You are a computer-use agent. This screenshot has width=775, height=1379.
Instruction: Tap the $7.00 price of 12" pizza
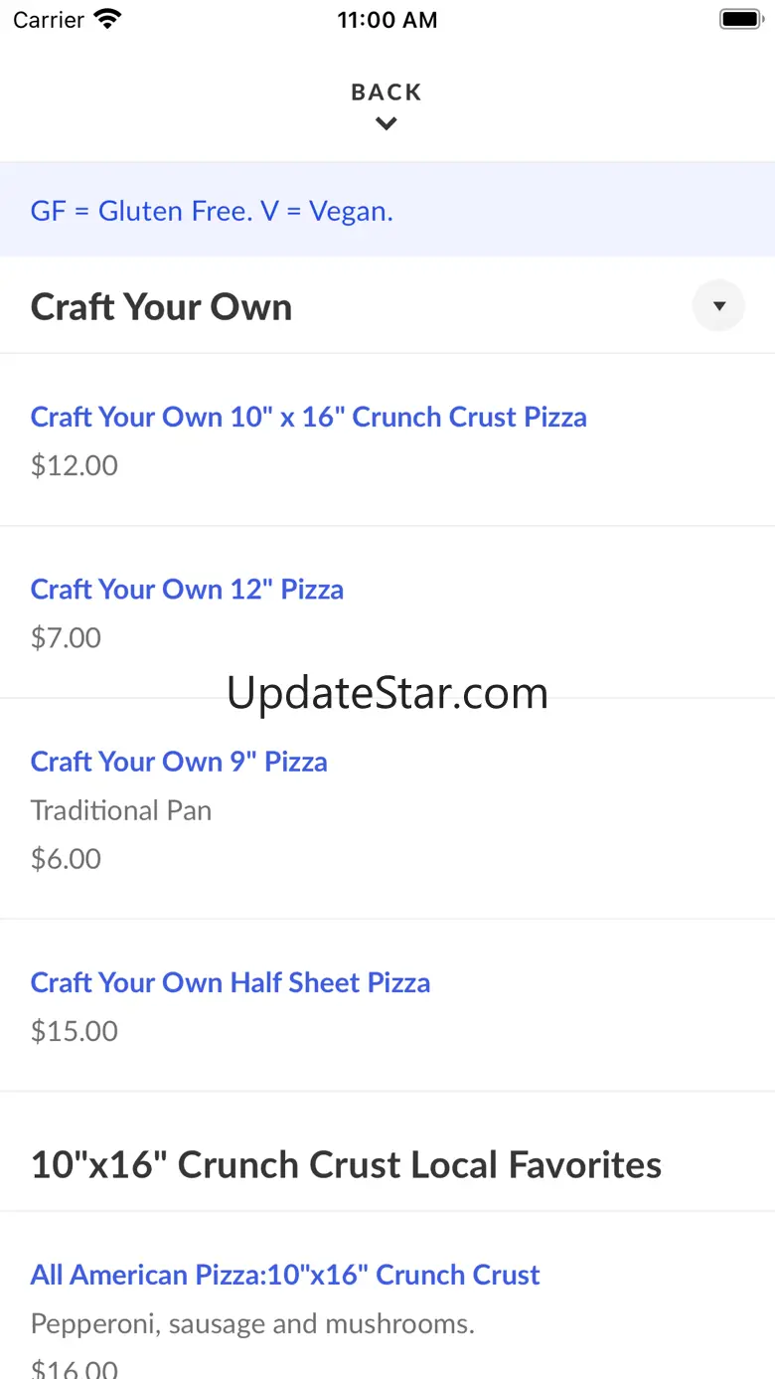(66, 637)
